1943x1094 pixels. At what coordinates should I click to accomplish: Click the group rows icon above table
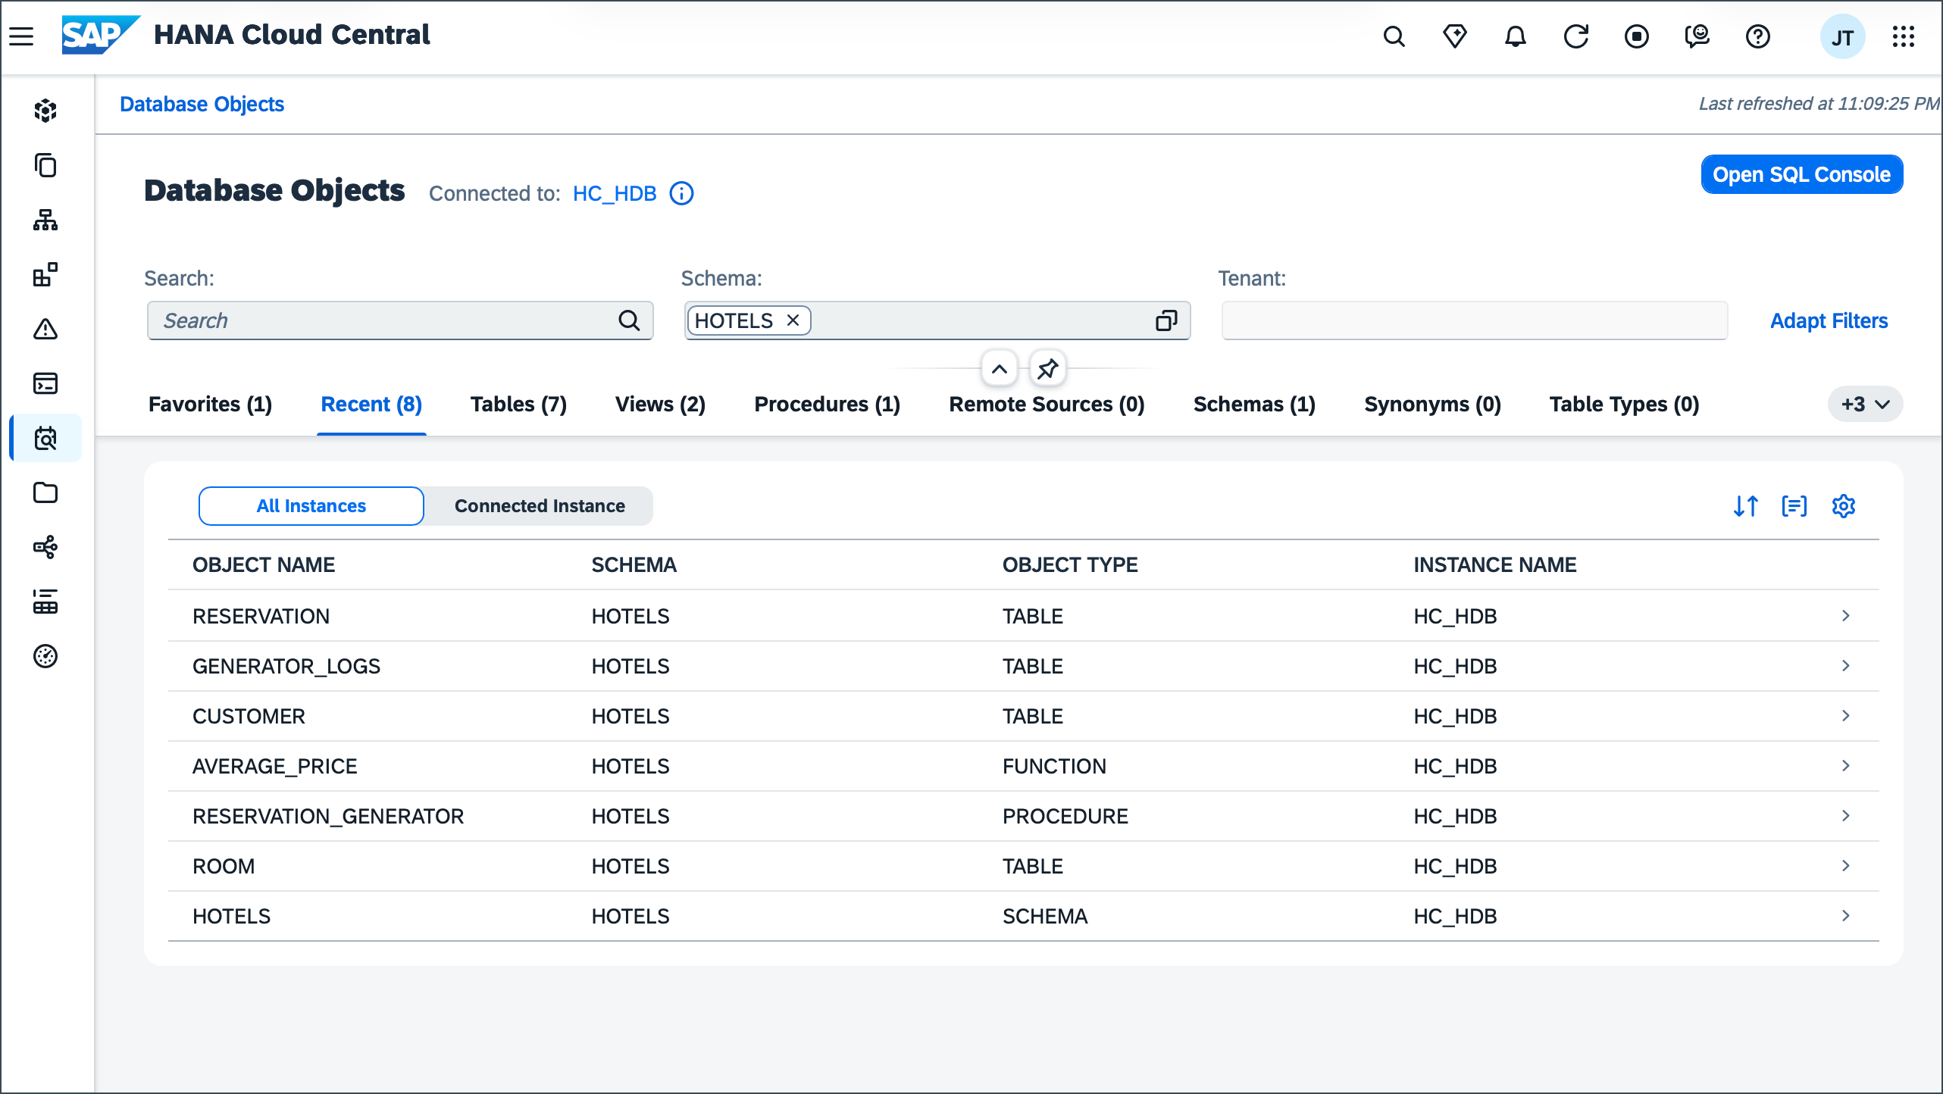pyautogui.click(x=1794, y=506)
